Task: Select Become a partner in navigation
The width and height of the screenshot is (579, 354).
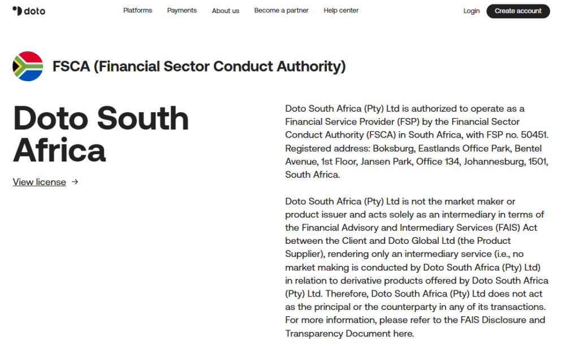Action: [282, 10]
